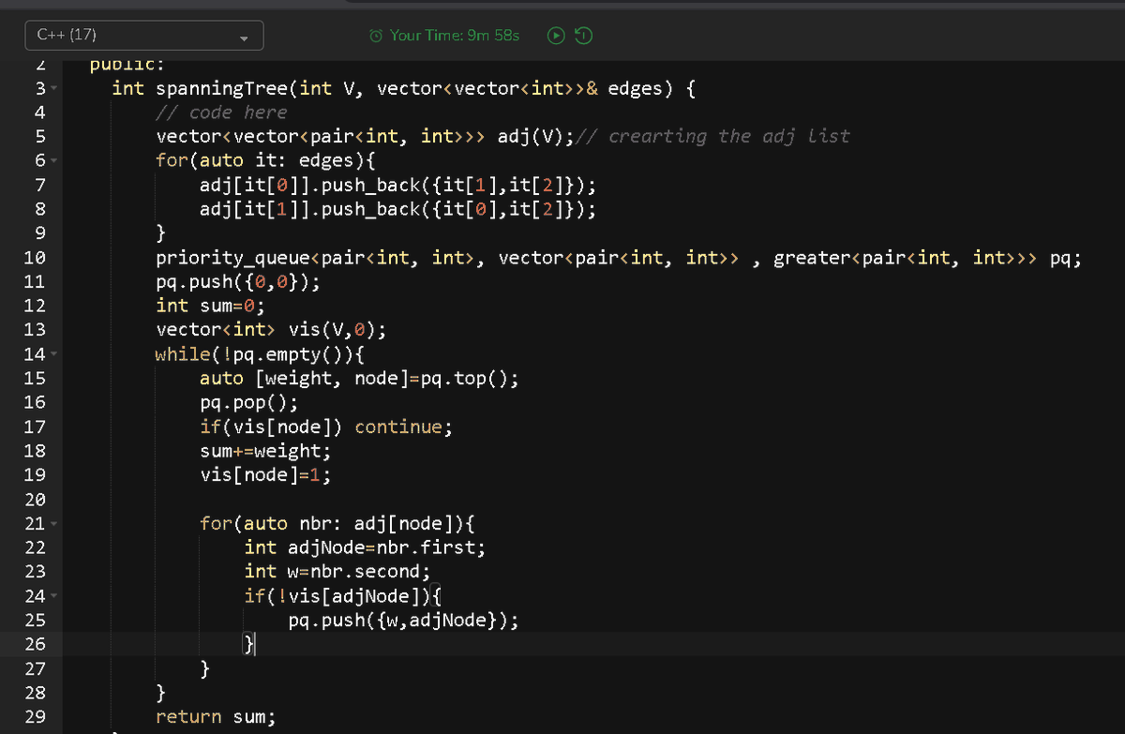Click the 'return sum;' statement

(216, 717)
